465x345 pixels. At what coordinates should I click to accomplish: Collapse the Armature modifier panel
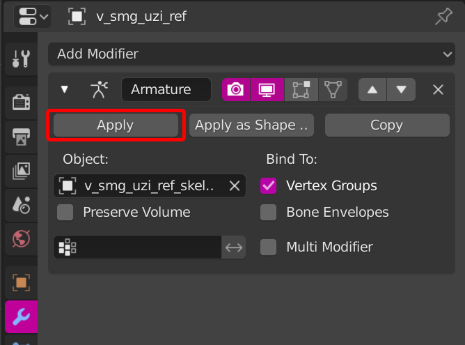[x=65, y=89]
